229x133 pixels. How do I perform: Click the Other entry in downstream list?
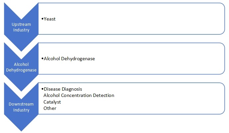coord(50,108)
